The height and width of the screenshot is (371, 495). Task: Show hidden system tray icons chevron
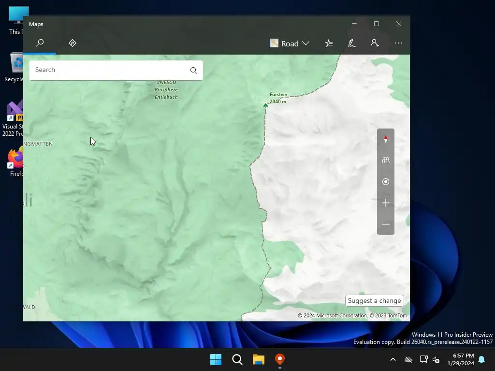(393, 359)
